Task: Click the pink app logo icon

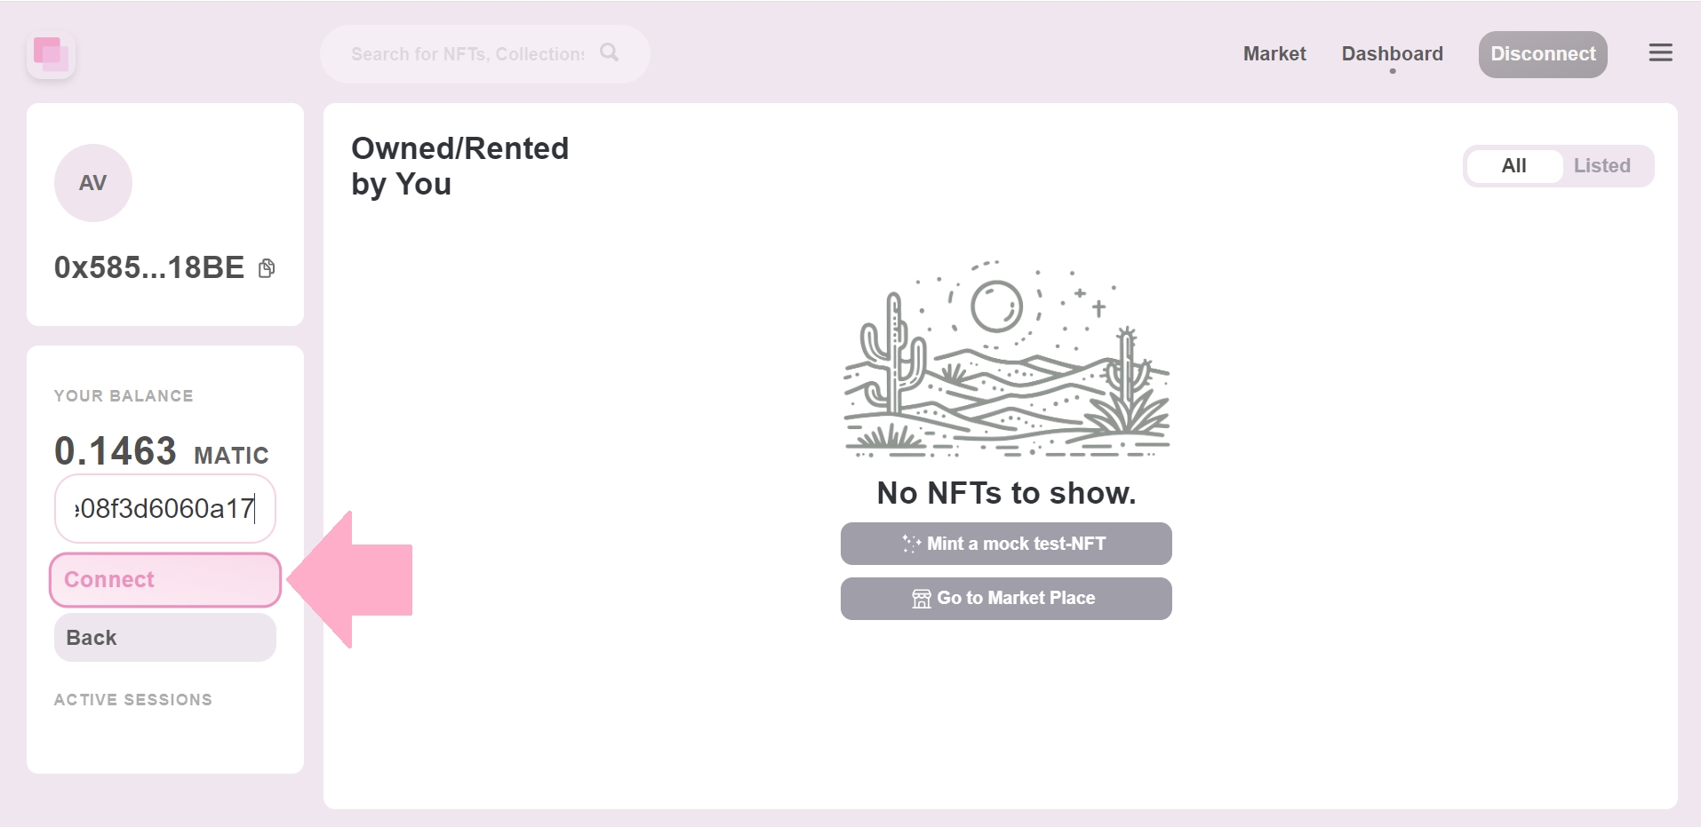Action: click(51, 54)
